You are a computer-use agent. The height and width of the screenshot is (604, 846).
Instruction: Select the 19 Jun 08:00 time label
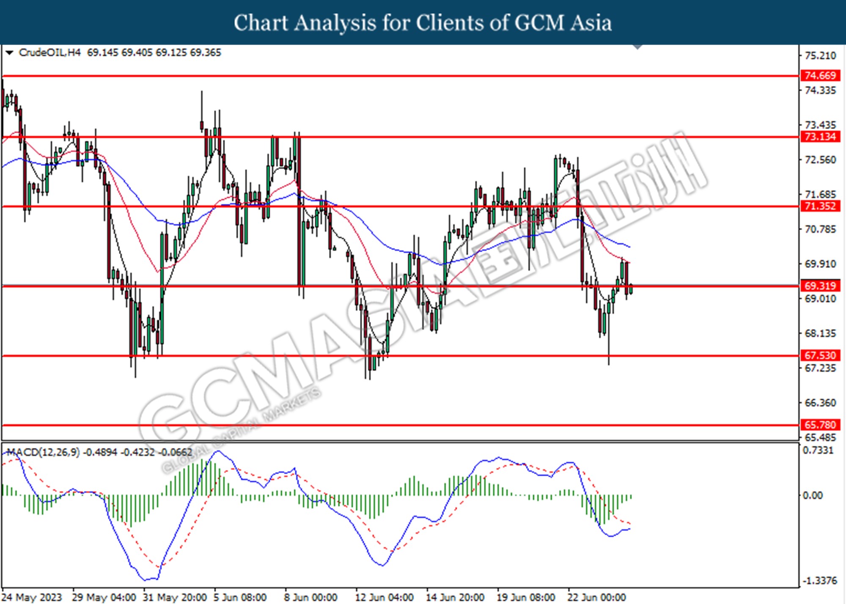coord(525,597)
